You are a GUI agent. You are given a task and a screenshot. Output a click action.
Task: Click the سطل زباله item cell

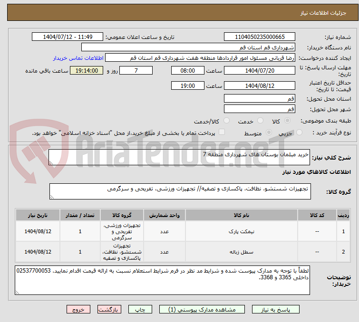click(242, 252)
